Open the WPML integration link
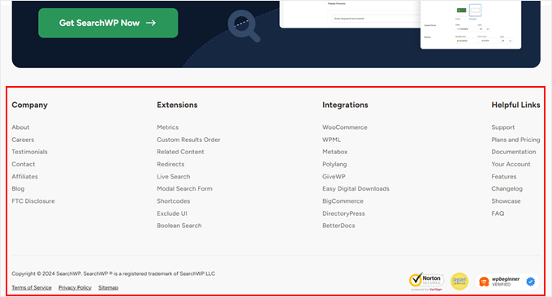The image size is (552, 297). 332,140
